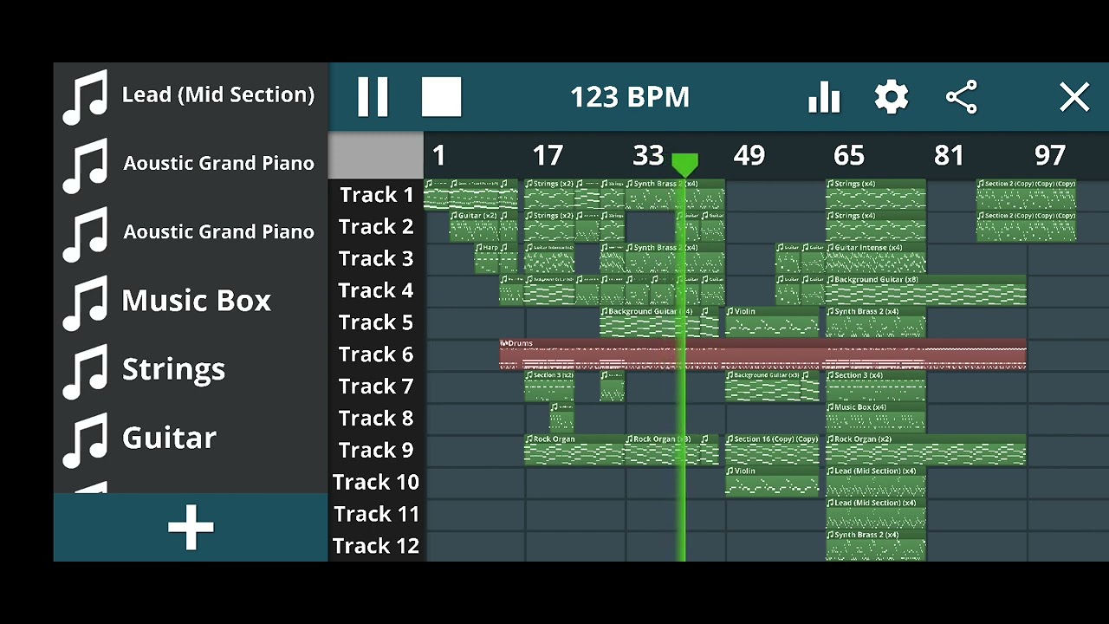Jump to bar 1 on the ruler

click(x=438, y=155)
